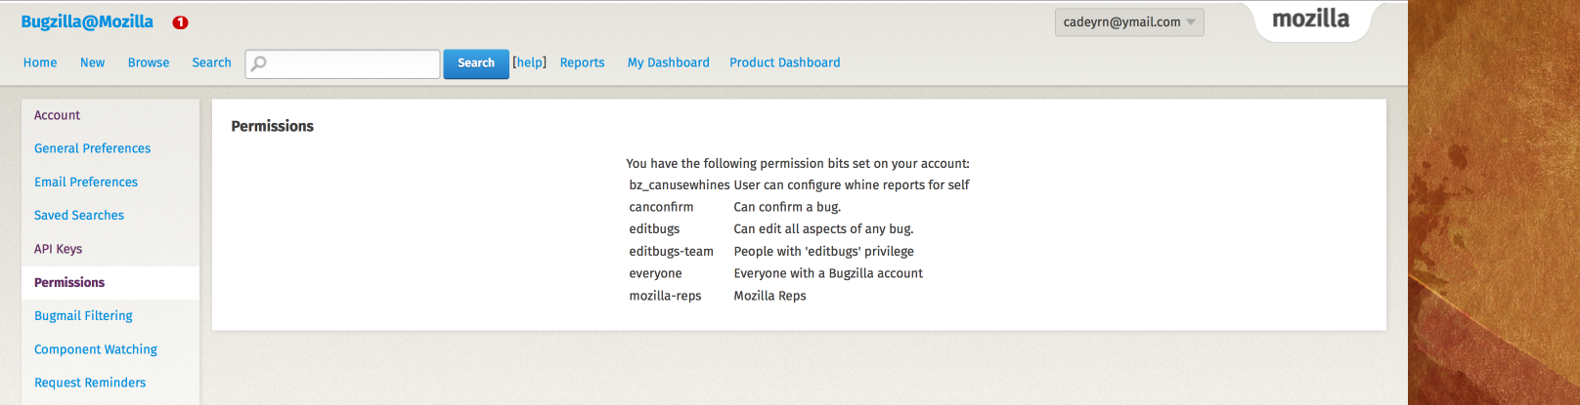The image size is (1580, 405).
Task: Open the New bug menu item
Action: point(93,62)
